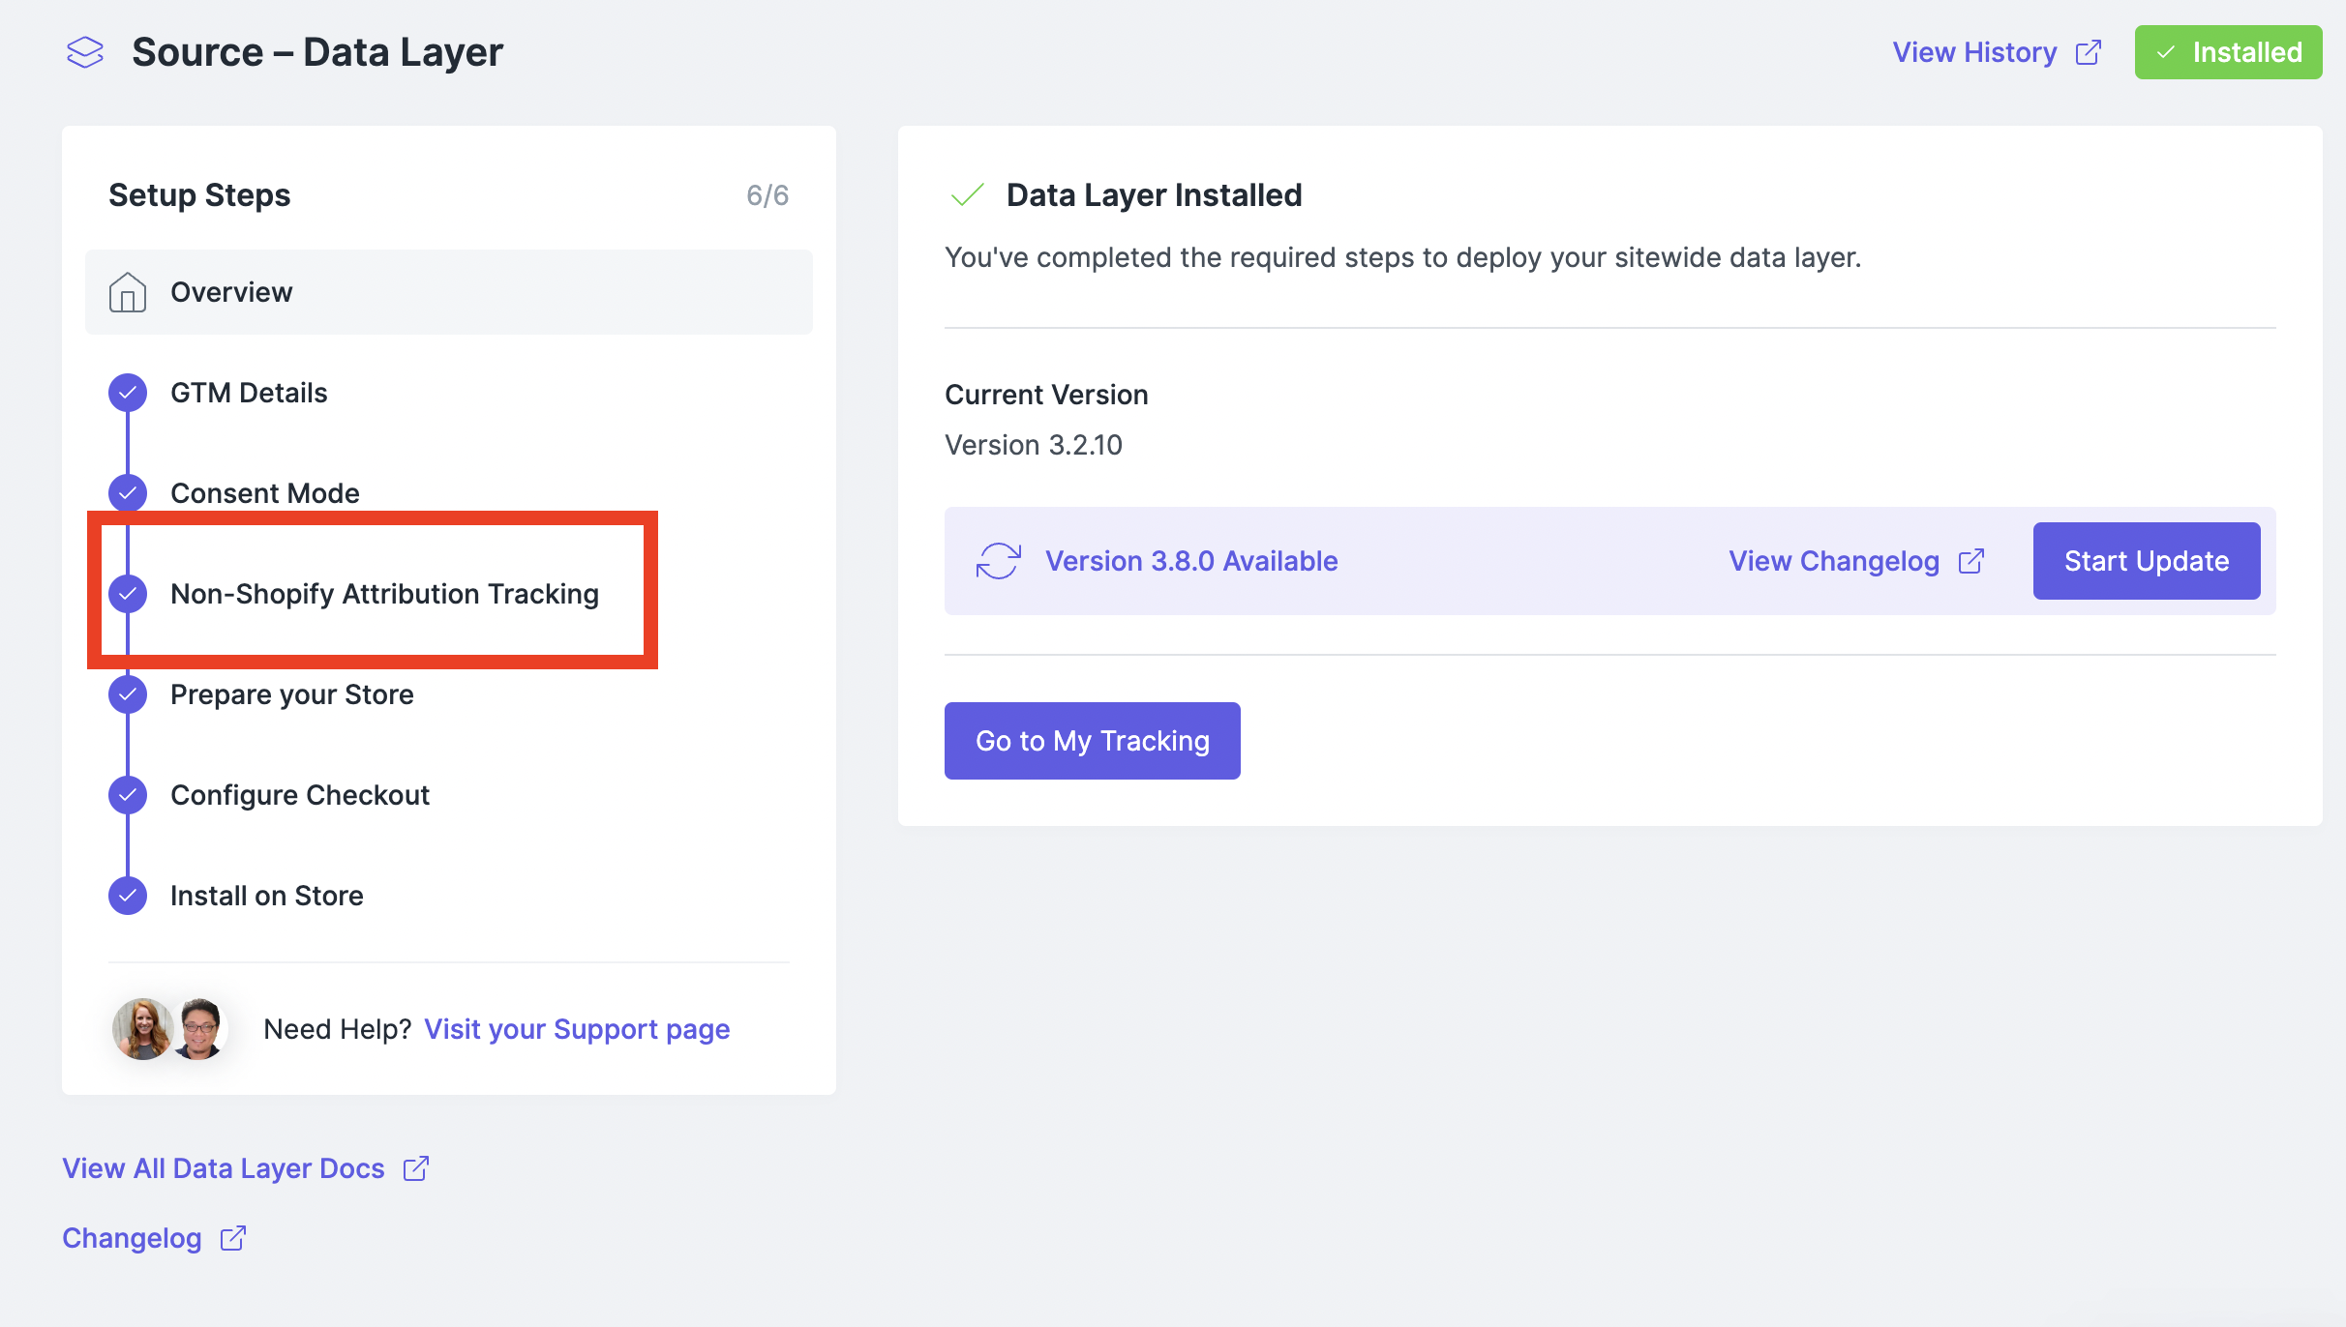Click external link icon beside View Changelog
The width and height of the screenshot is (2346, 1327).
point(1971,561)
